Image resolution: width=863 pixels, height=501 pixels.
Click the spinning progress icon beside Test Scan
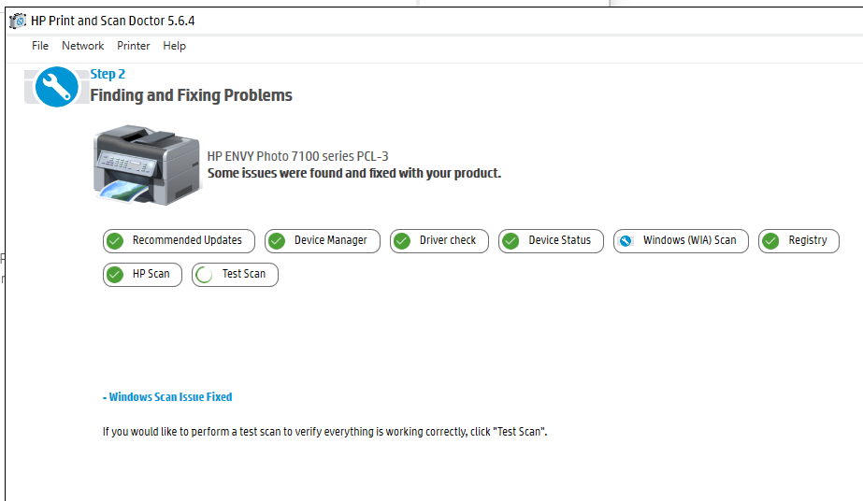pos(204,275)
